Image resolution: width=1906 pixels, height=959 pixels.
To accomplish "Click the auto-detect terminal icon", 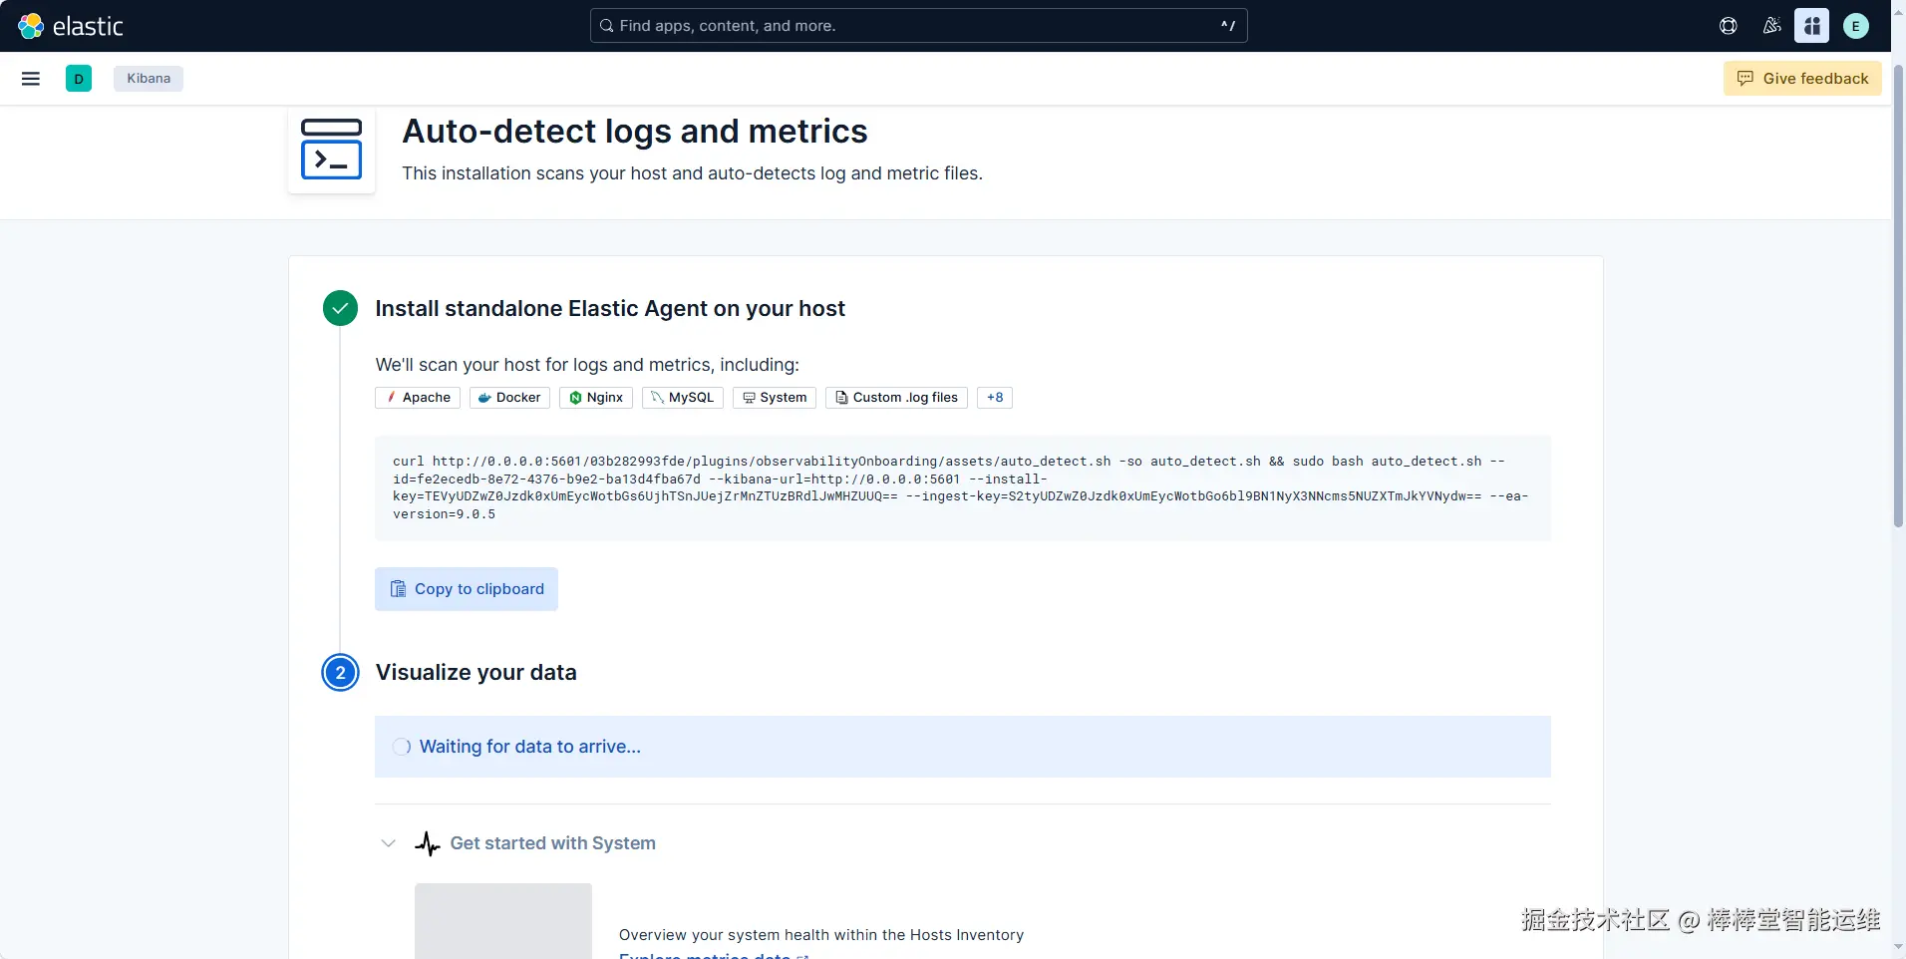I will click(x=331, y=150).
